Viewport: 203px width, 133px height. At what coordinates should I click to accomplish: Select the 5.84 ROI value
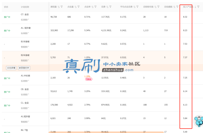click(x=185, y=118)
